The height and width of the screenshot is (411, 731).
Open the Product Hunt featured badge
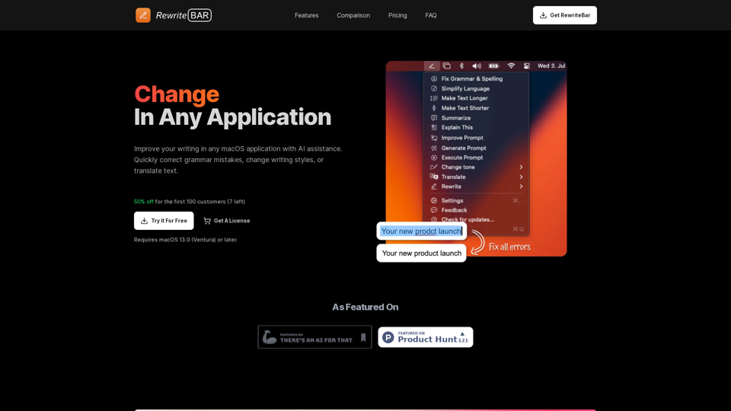[x=425, y=337]
